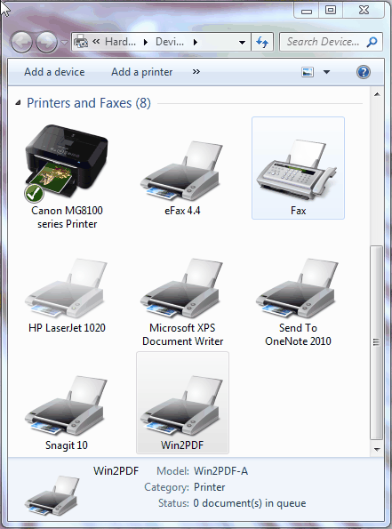Image resolution: width=392 pixels, height=529 pixels.
Task: Expand the arrow after Hard... in breadcrumb
Action: point(146,42)
